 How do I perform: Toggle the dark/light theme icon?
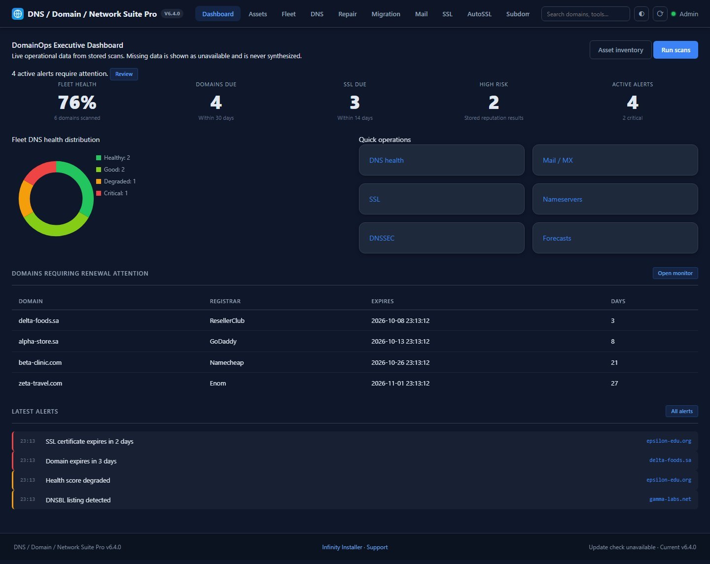(641, 14)
